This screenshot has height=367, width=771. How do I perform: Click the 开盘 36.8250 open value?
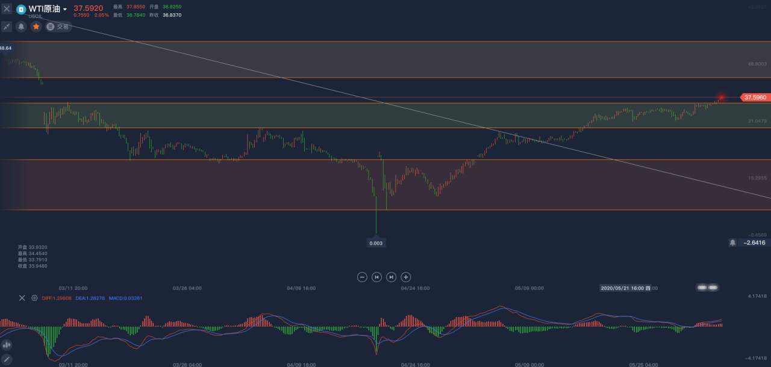166,7
